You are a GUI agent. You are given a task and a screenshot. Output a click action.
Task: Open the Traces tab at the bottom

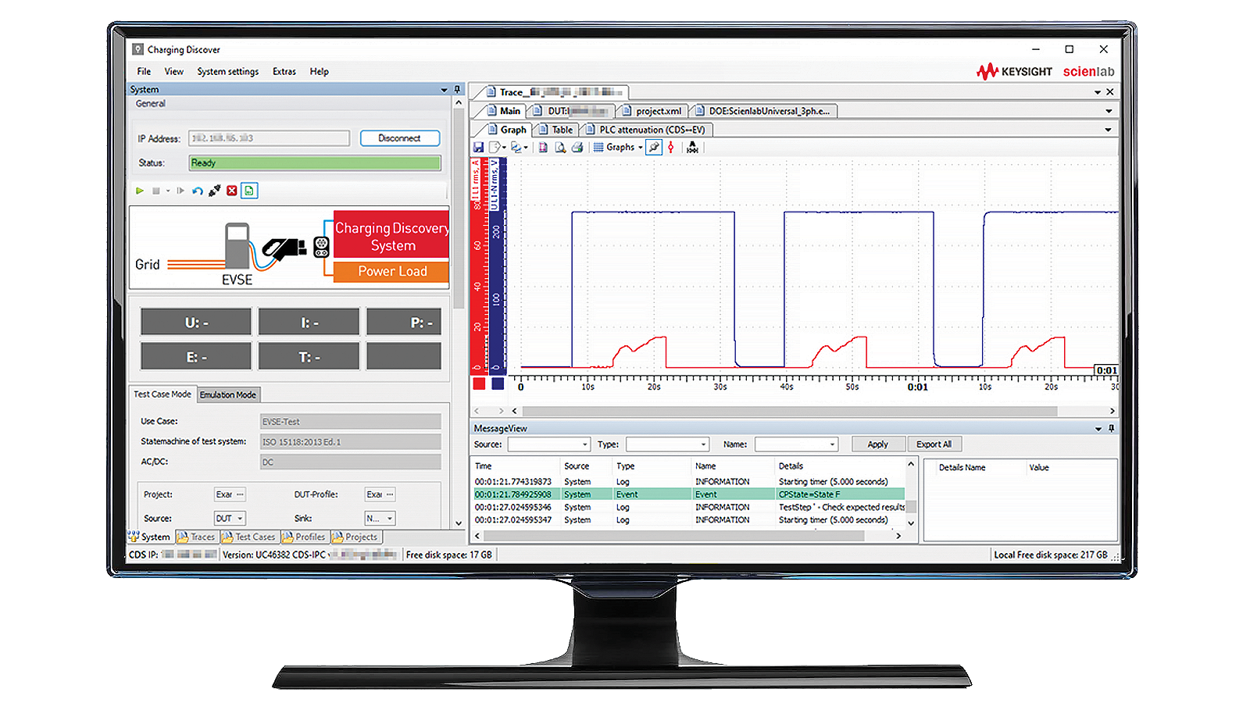click(x=196, y=537)
